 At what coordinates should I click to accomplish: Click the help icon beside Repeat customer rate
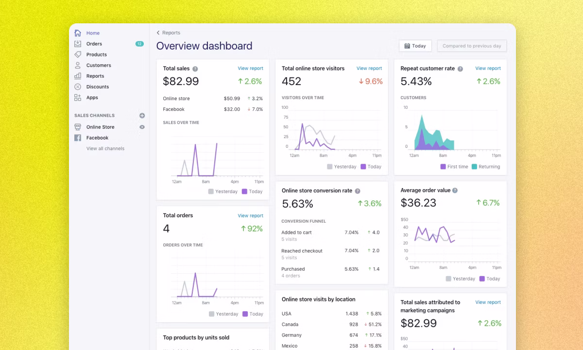(460, 69)
